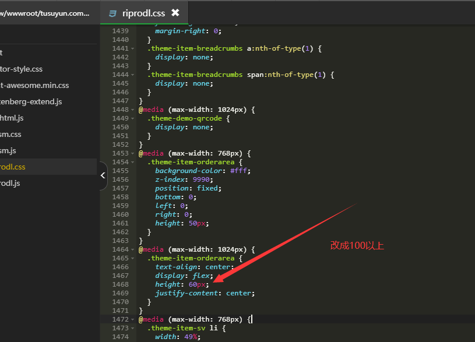Click line number 1439 in gutter
The image size is (475, 342).
tap(120, 31)
